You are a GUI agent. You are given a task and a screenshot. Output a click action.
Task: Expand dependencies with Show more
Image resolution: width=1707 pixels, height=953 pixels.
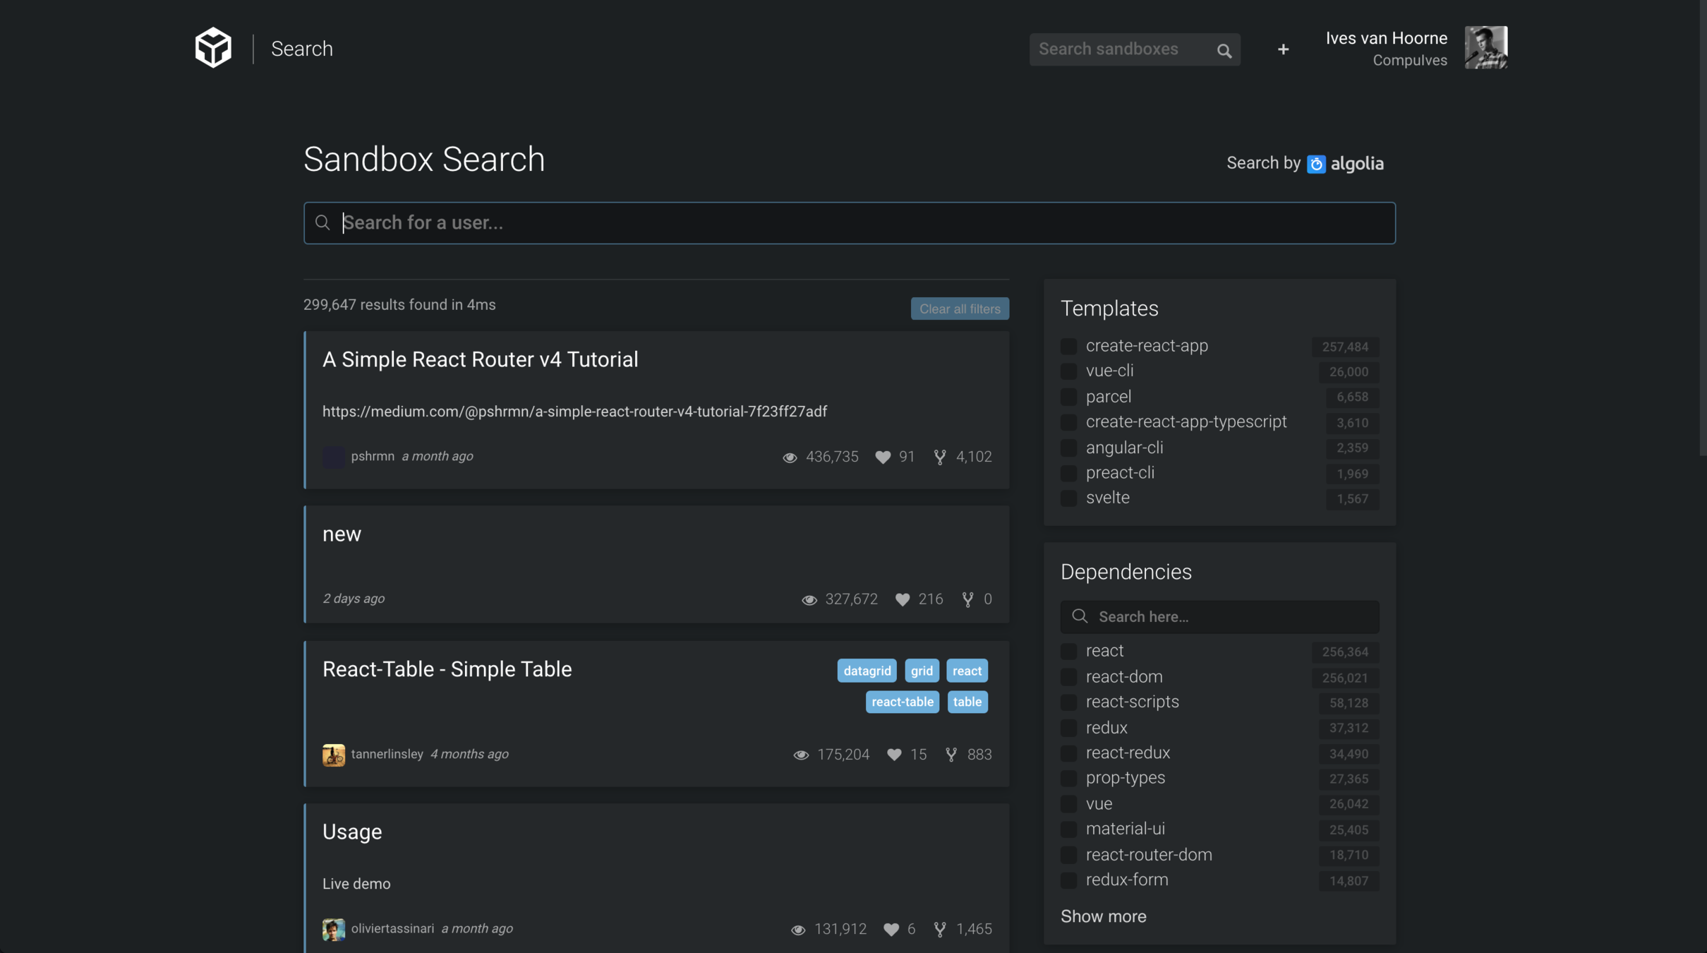pyautogui.click(x=1103, y=916)
